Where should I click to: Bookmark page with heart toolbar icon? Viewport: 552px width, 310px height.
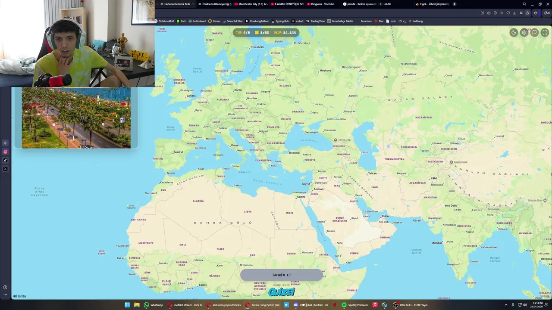[508, 13]
